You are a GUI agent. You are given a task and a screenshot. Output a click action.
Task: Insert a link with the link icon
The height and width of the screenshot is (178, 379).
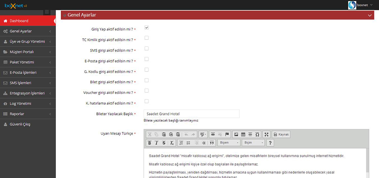(x=213, y=135)
